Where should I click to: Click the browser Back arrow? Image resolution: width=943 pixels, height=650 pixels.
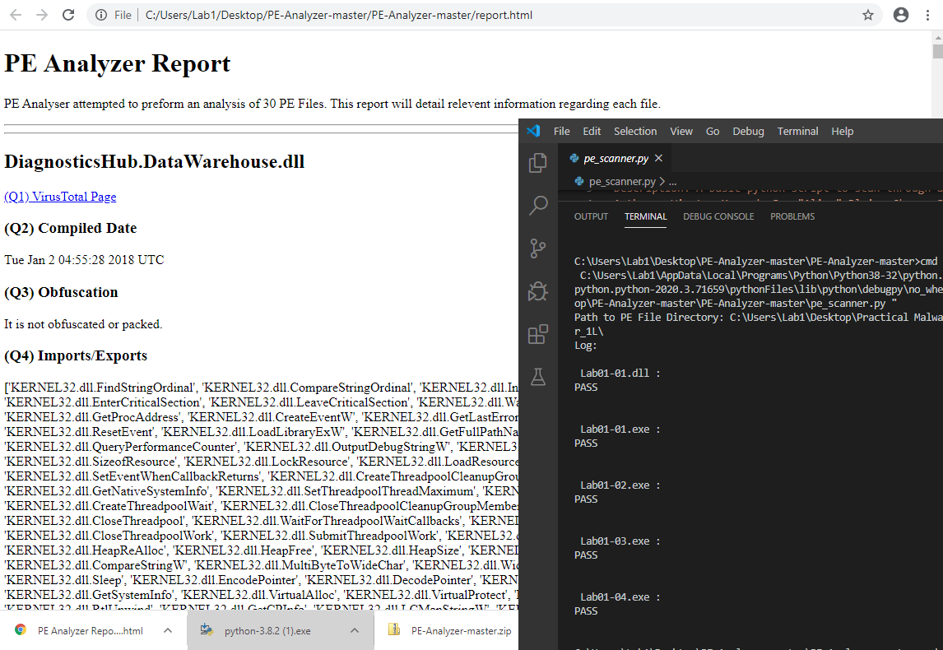(16, 15)
